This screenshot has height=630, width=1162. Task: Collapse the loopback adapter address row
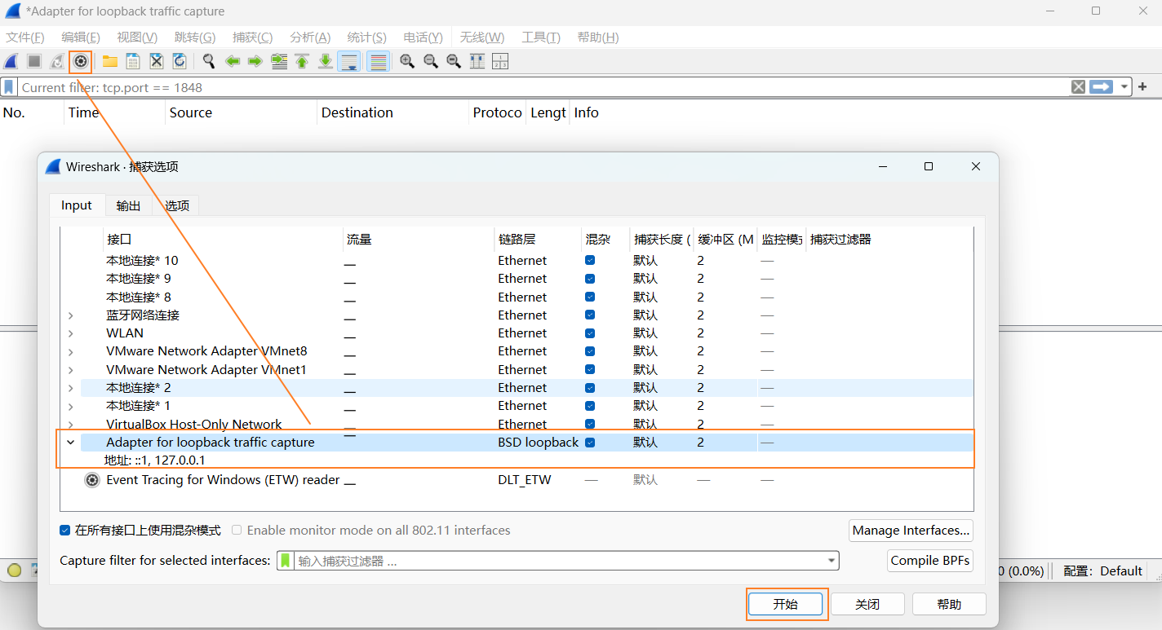(x=71, y=443)
